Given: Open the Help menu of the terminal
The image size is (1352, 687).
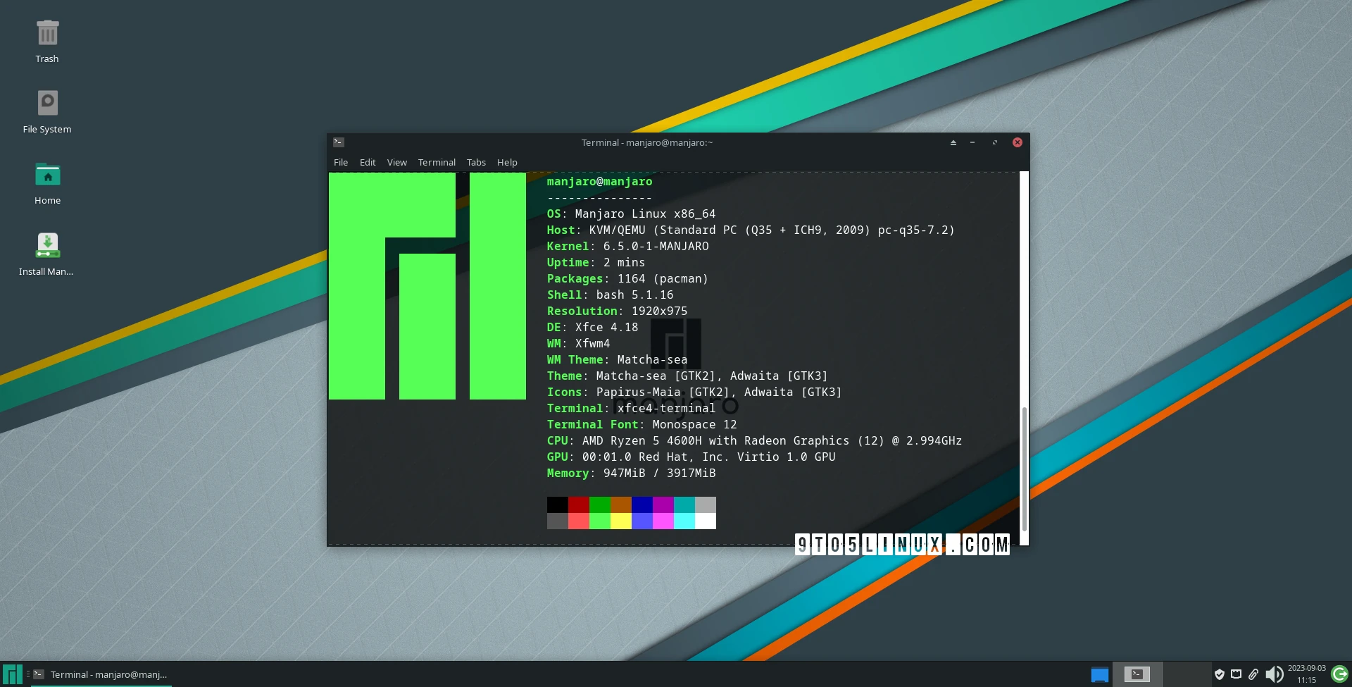Looking at the screenshot, I should click(507, 162).
